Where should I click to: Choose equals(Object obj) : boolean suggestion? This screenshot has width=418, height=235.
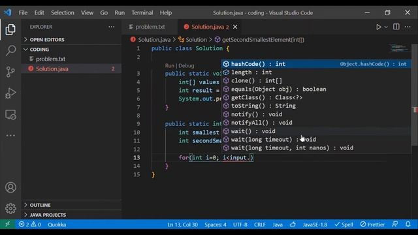(x=316, y=89)
